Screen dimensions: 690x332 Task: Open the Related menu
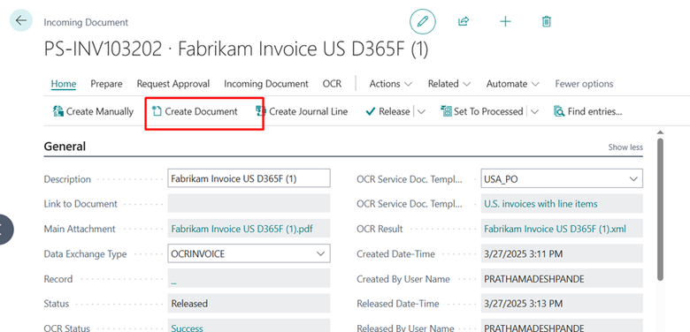point(449,84)
